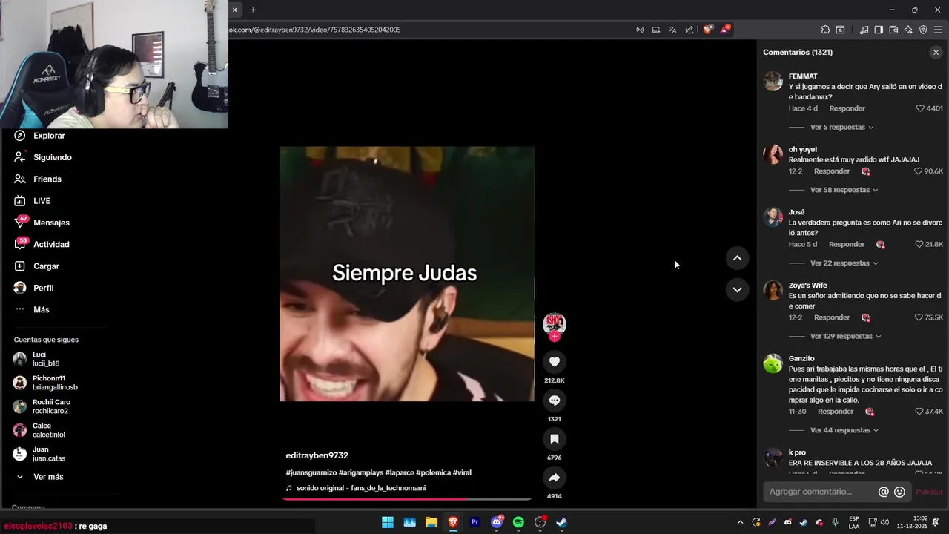This screenshot has height=534, width=949.
Task: Open emoji picker in comment box
Action: tap(899, 492)
